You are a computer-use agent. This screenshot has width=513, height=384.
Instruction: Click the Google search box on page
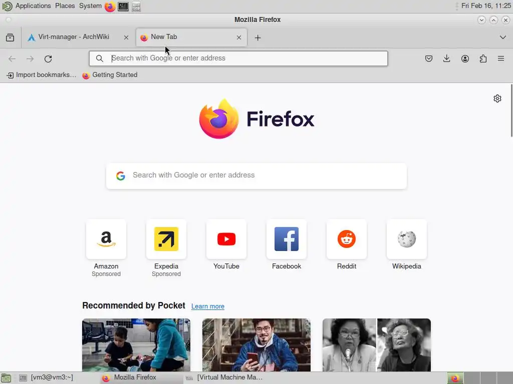click(x=256, y=175)
